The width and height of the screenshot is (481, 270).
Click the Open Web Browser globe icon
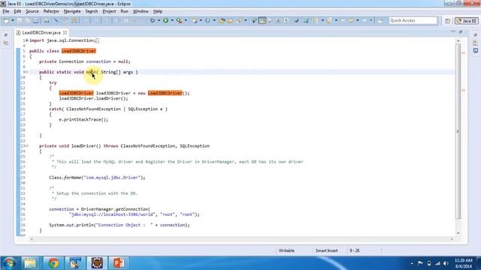(x=296, y=20)
